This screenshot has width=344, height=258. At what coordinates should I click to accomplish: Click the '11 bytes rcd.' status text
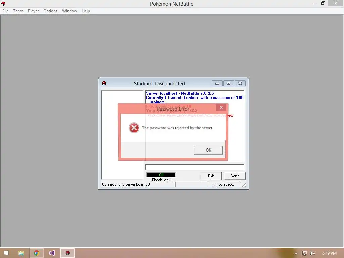[x=224, y=184]
